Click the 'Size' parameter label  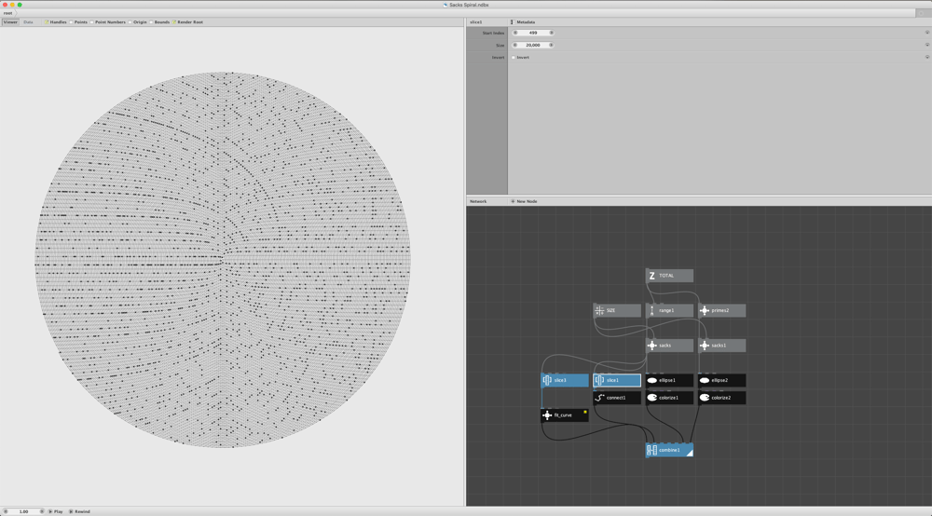pos(500,45)
